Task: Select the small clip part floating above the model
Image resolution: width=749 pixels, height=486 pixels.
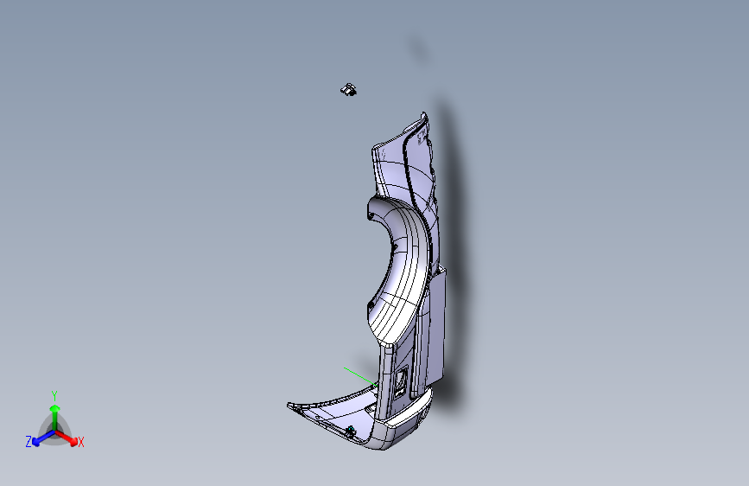Action: point(349,89)
